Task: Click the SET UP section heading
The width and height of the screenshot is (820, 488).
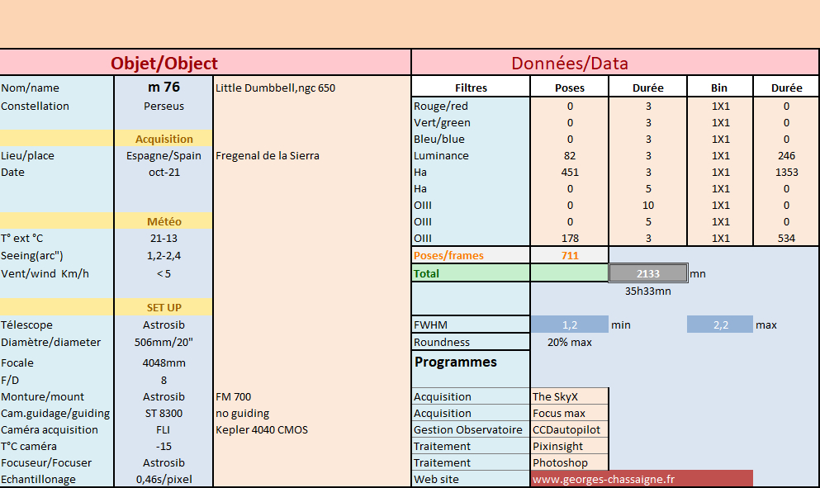Action: pyautogui.click(x=164, y=307)
